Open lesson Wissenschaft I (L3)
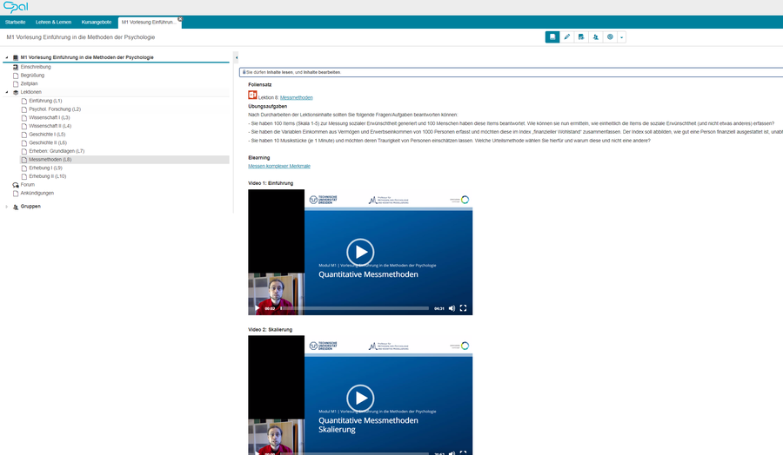Viewport: 783px width, 455px height. [x=50, y=117]
